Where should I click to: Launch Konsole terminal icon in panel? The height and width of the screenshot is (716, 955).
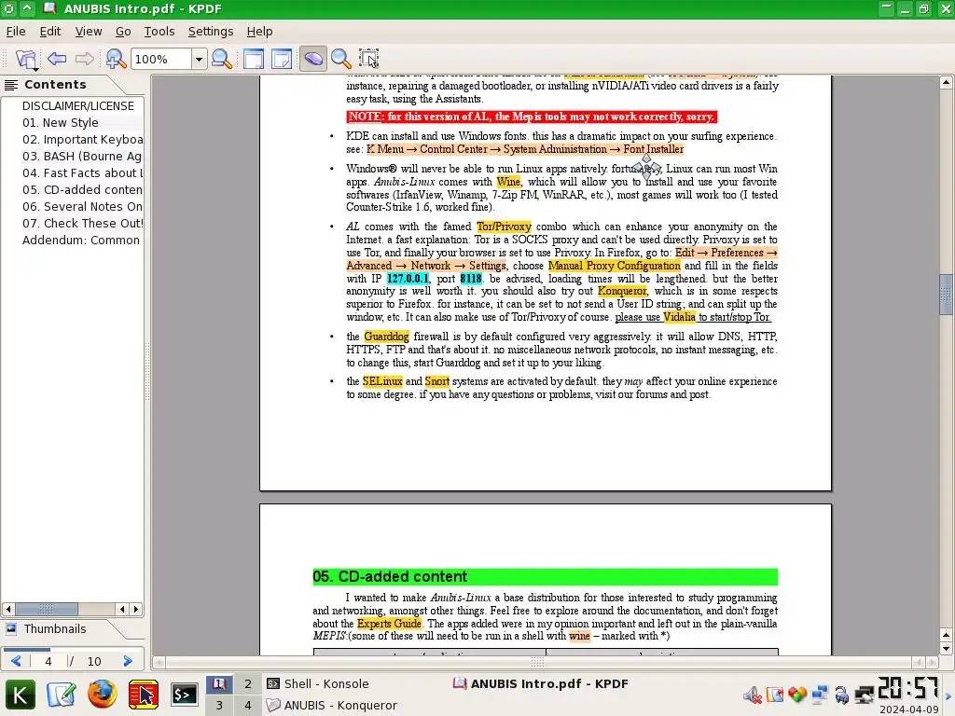click(184, 695)
